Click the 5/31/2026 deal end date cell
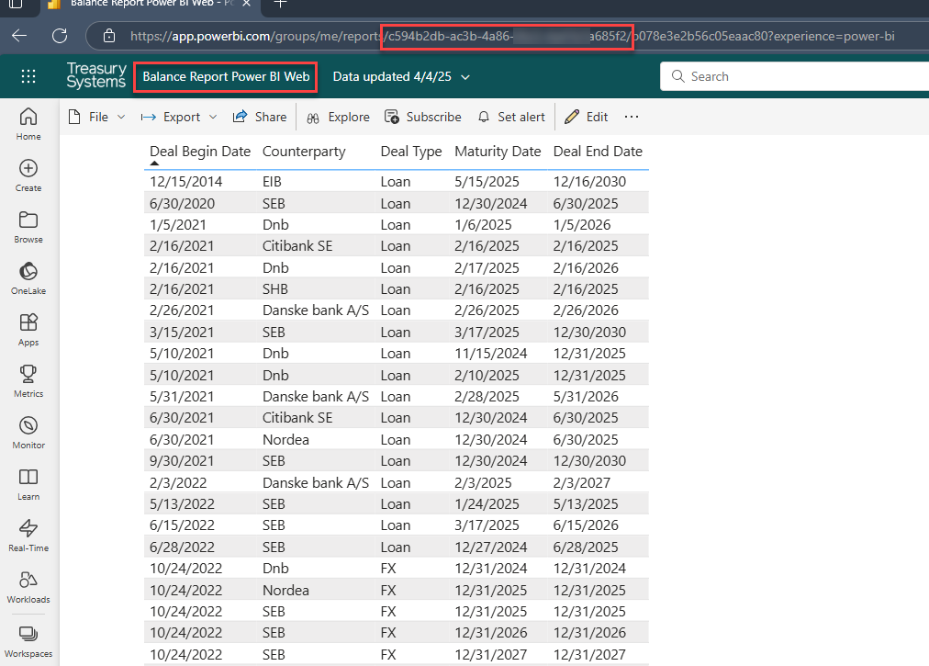Image resolution: width=929 pixels, height=666 pixels. click(x=586, y=396)
